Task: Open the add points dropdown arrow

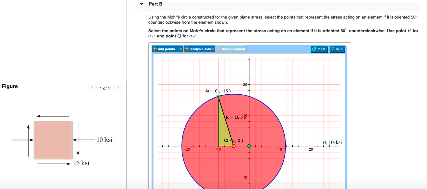Action: point(180,49)
